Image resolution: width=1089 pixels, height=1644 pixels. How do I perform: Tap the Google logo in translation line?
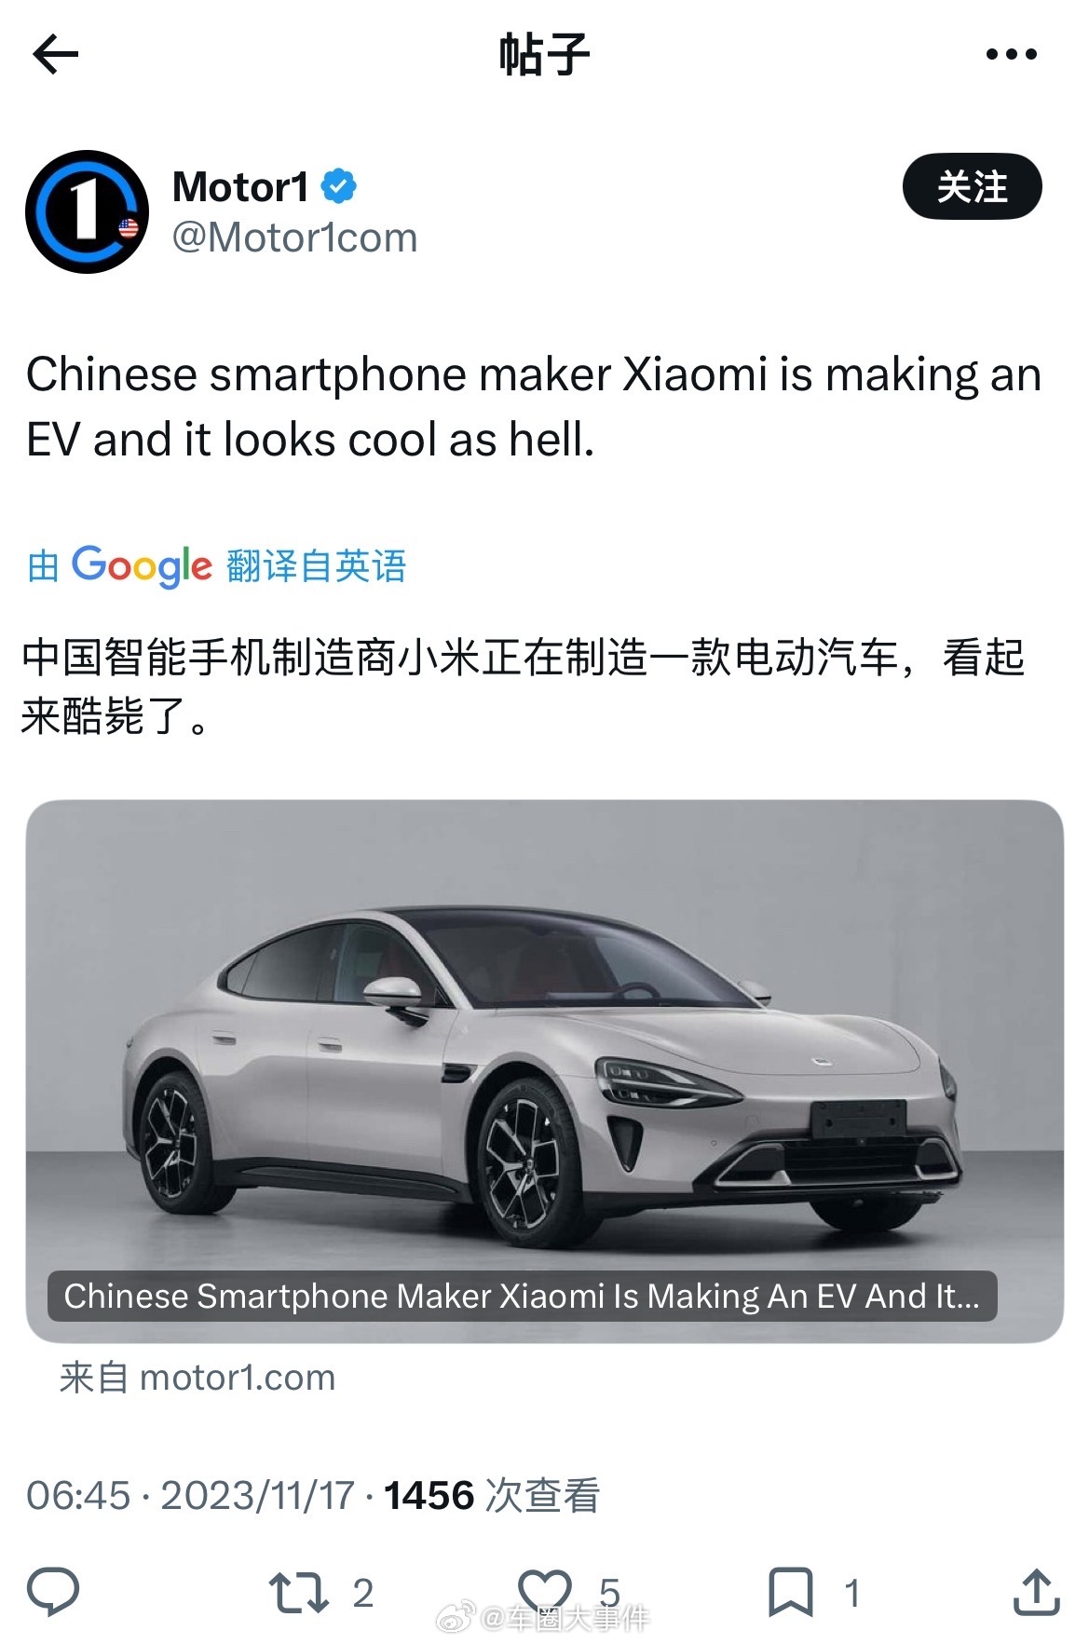tap(142, 565)
